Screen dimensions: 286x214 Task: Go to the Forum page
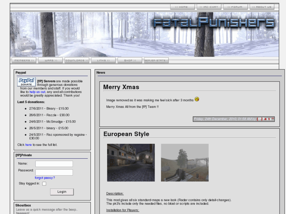pyautogui.click(x=235, y=7)
